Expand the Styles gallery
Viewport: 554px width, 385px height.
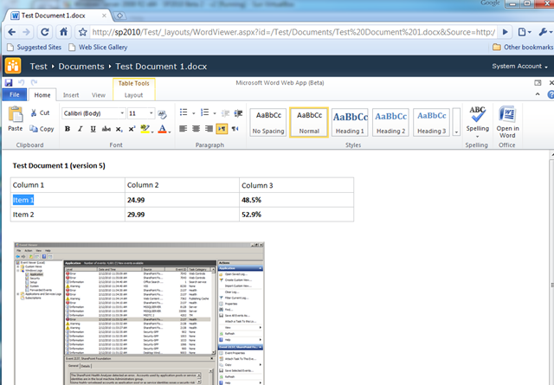(x=456, y=123)
